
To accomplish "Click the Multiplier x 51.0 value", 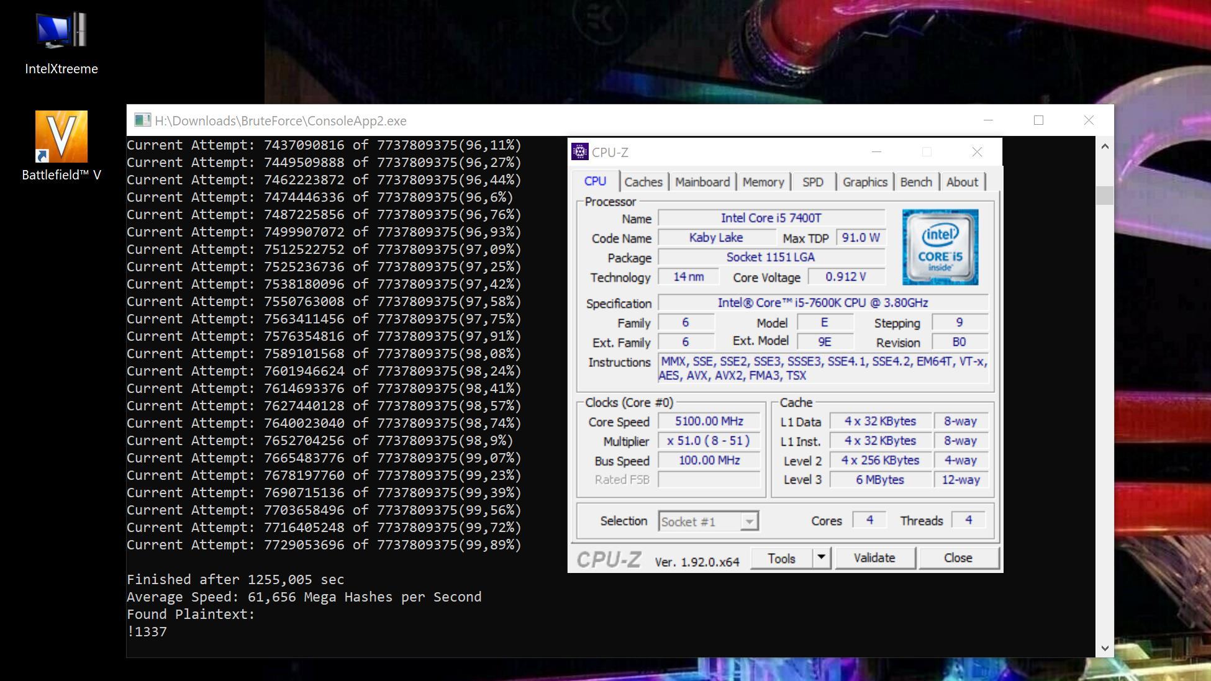I will pyautogui.click(x=709, y=441).
